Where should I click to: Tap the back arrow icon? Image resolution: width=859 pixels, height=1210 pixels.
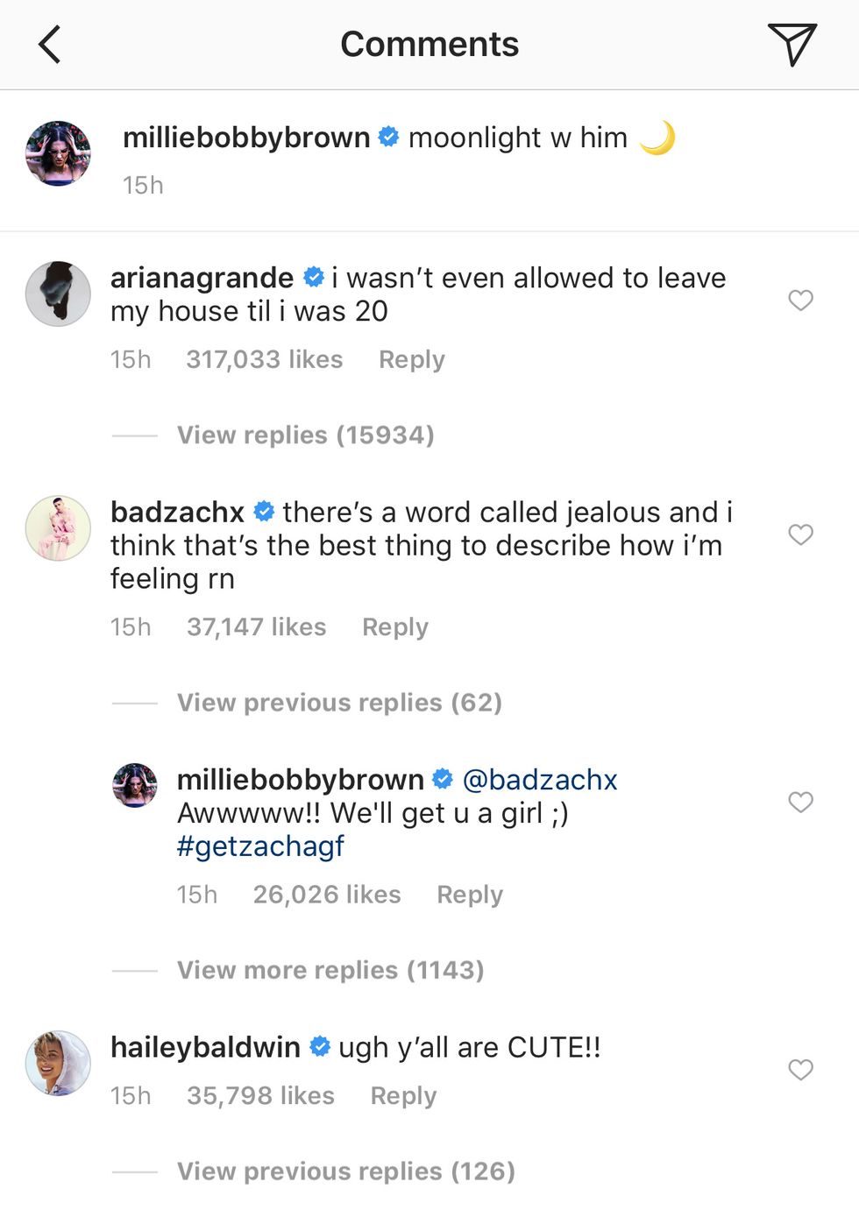tap(50, 45)
